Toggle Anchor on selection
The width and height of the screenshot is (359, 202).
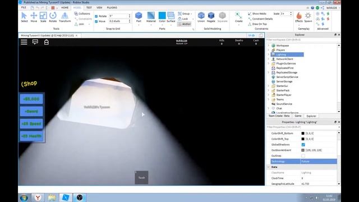click(x=185, y=24)
